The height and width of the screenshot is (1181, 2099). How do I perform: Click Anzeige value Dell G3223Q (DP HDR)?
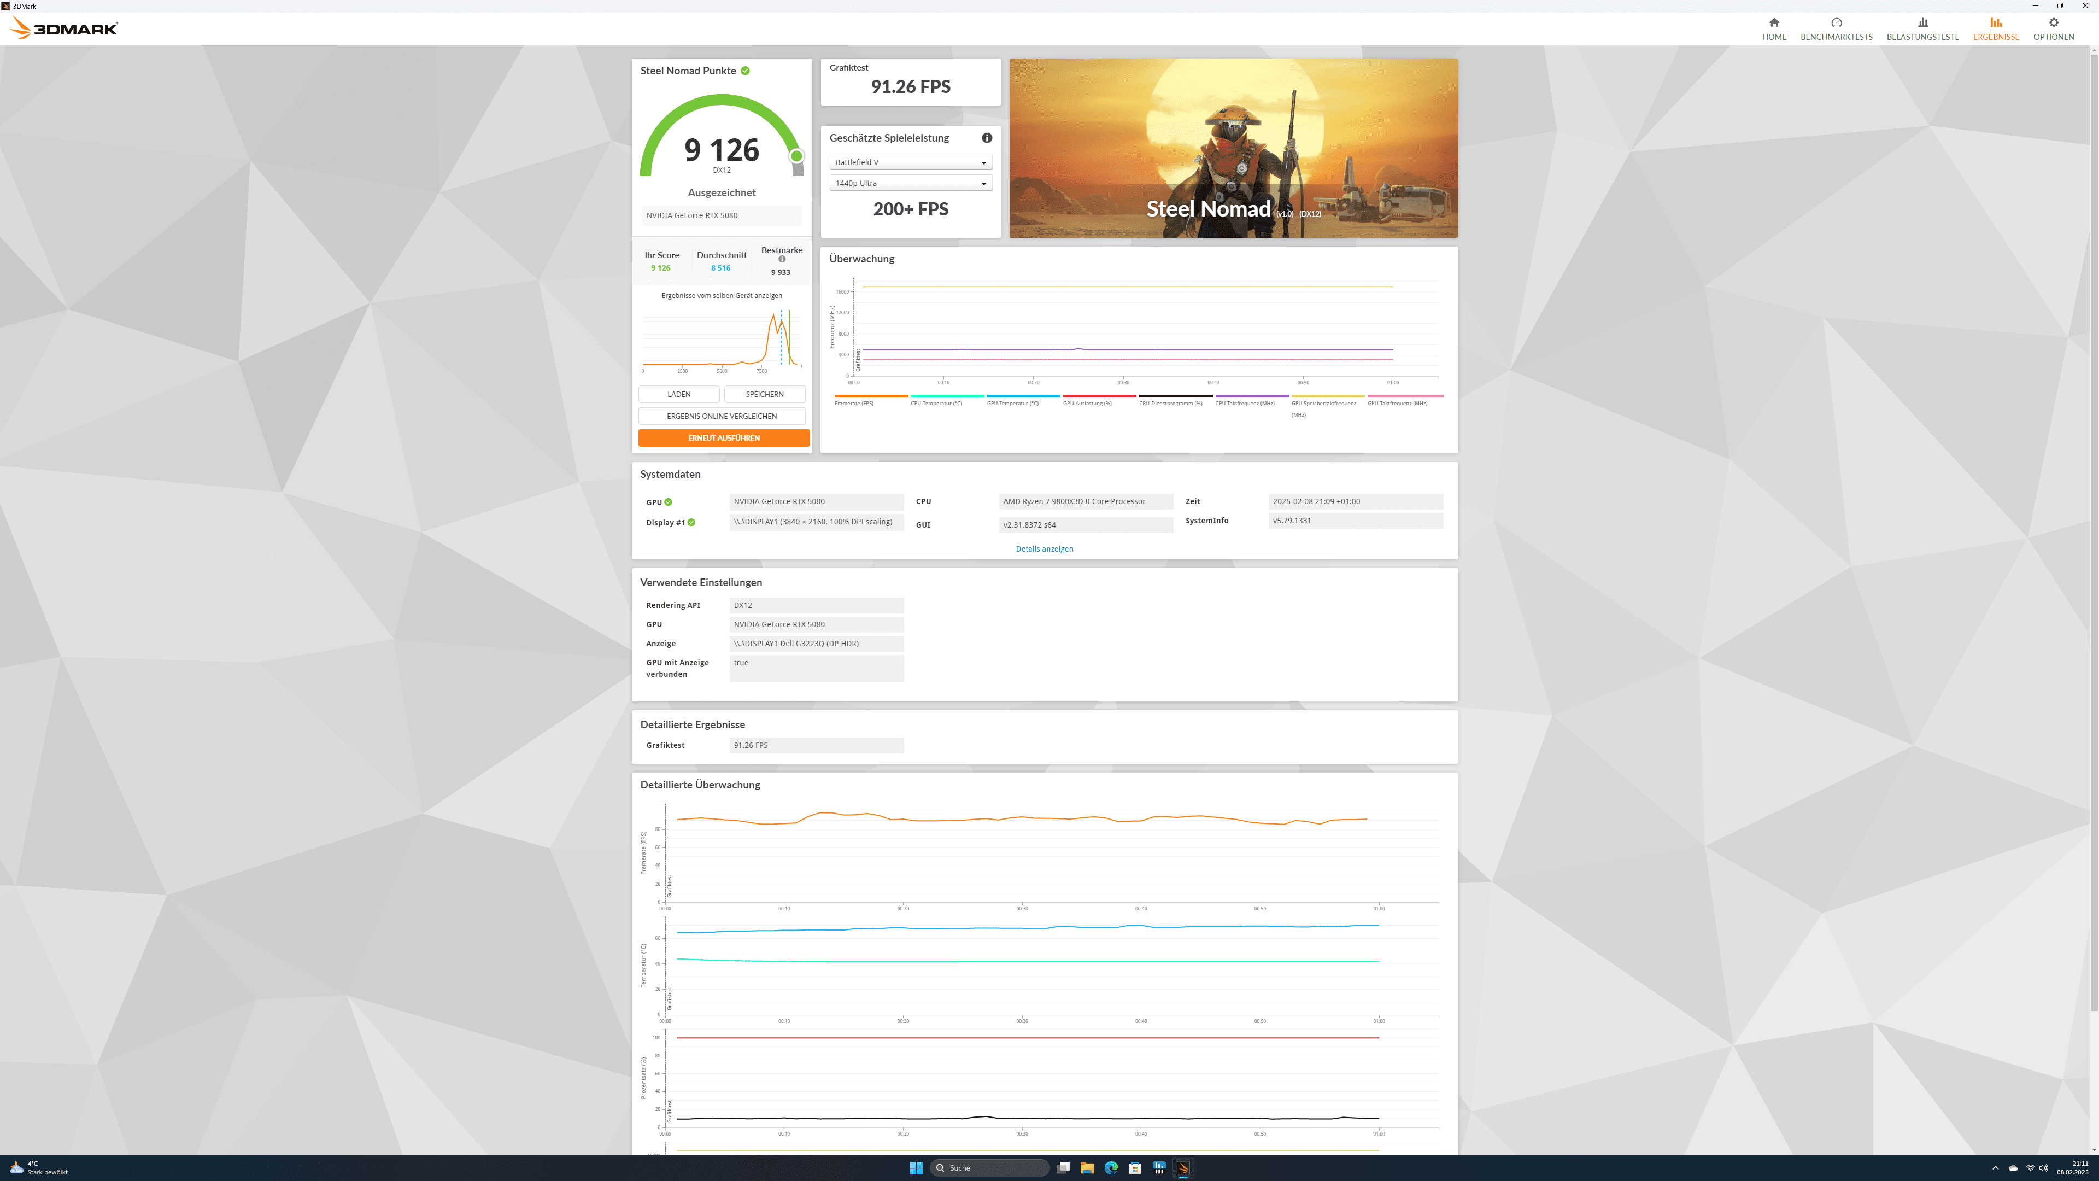(x=817, y=644)
